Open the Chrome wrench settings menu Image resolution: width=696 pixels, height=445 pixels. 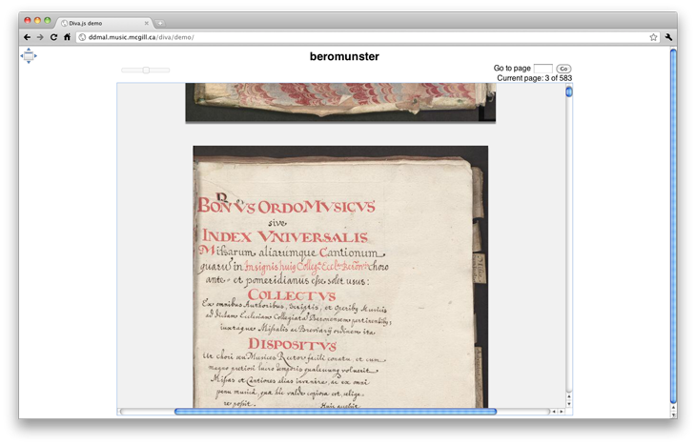[668, 37]
